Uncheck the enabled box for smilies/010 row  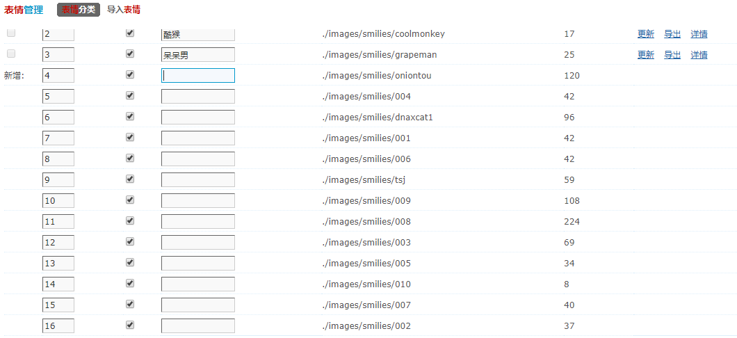click(x=130, y=283)
